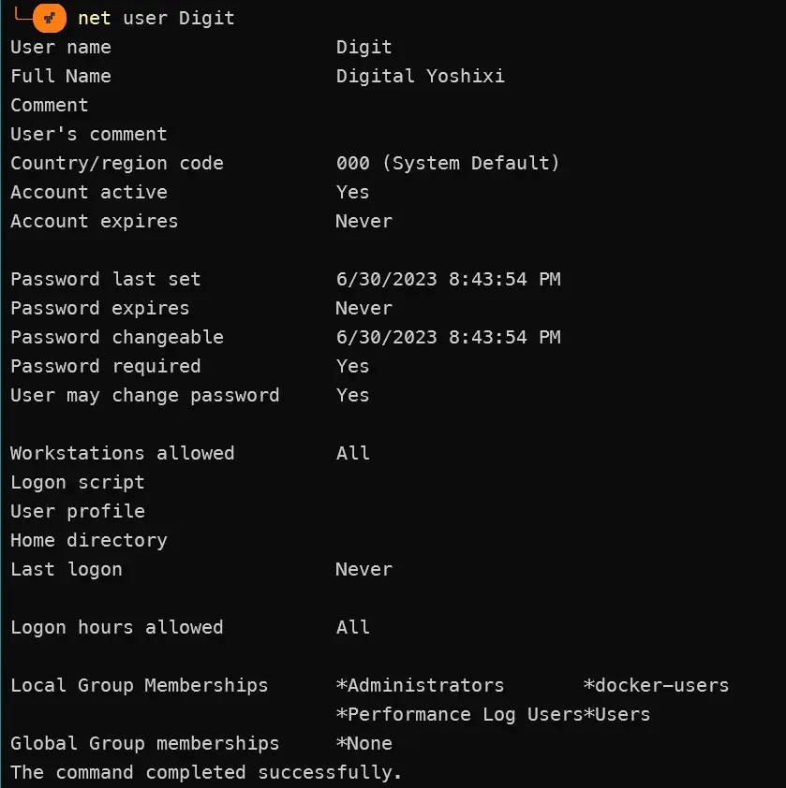Click the 'The command completed successfully.' line
Image resolution: width=786 pixels, height=788 pixels.
coord(206,772)
